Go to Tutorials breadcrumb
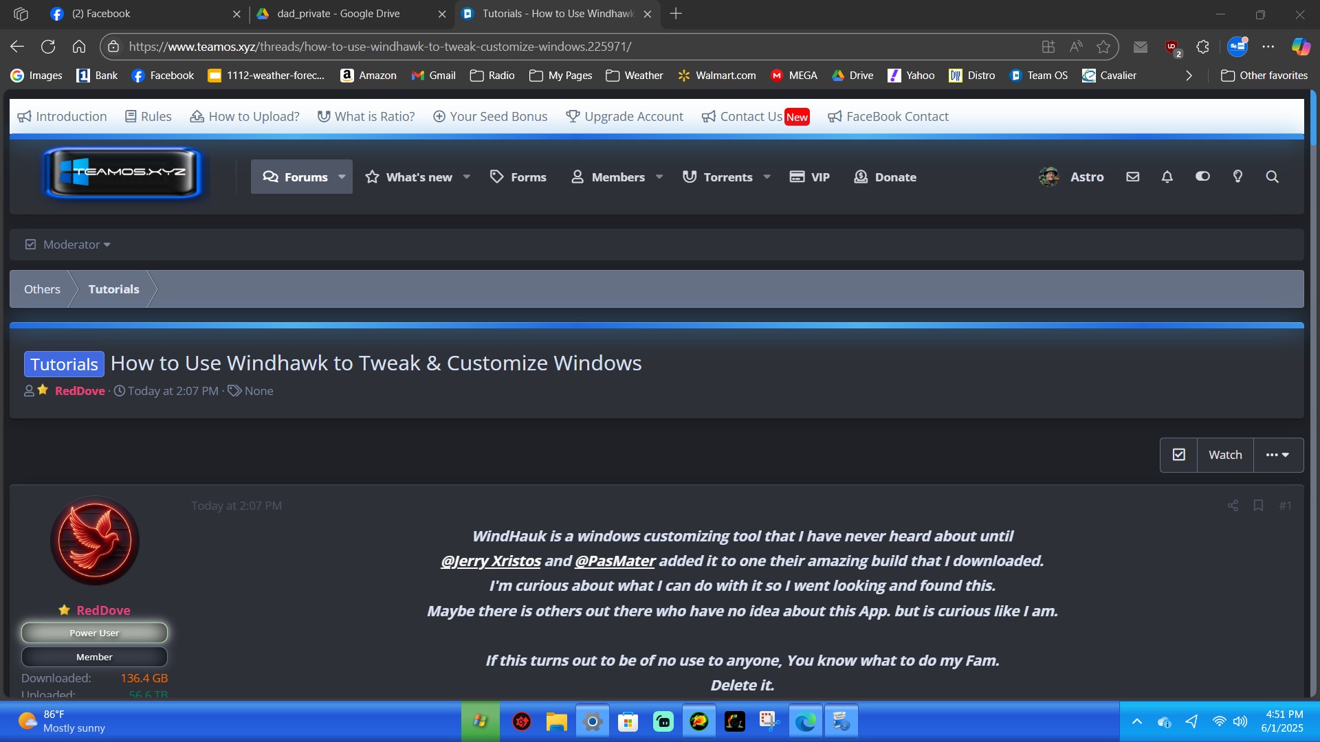The width and height of the screenshot is (1320, 742). click(113, 289)
